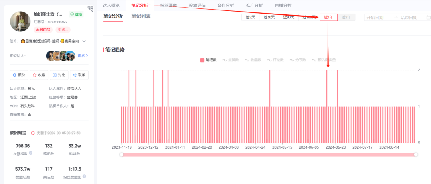The image size is (431, 184).
Task: Click the MCN 石头数科 text
Action: coord(22,106)
